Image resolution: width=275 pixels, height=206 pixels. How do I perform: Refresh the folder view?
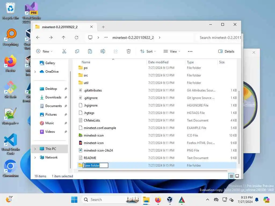tap(77, 38)
